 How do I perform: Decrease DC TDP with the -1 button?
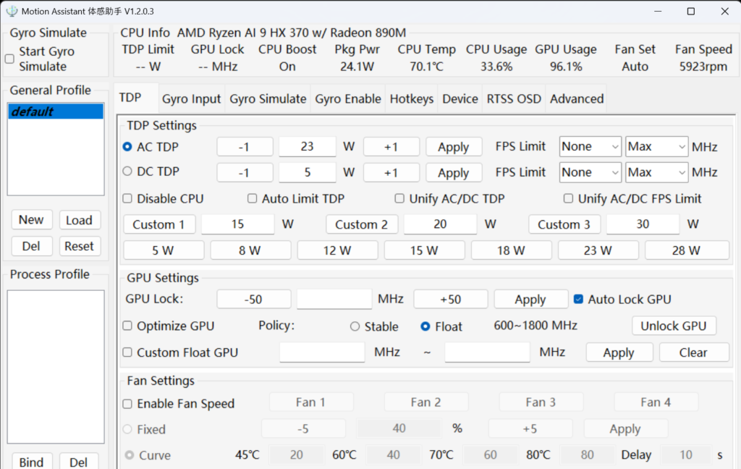click(x=245, y=172)
